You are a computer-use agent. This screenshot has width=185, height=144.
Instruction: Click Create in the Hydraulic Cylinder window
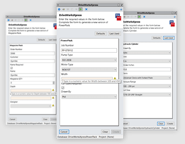(x=170, y=124)
